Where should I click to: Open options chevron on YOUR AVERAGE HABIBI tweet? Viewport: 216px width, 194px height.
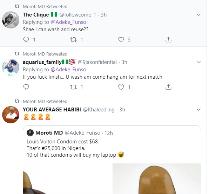[x=198, y=110]
